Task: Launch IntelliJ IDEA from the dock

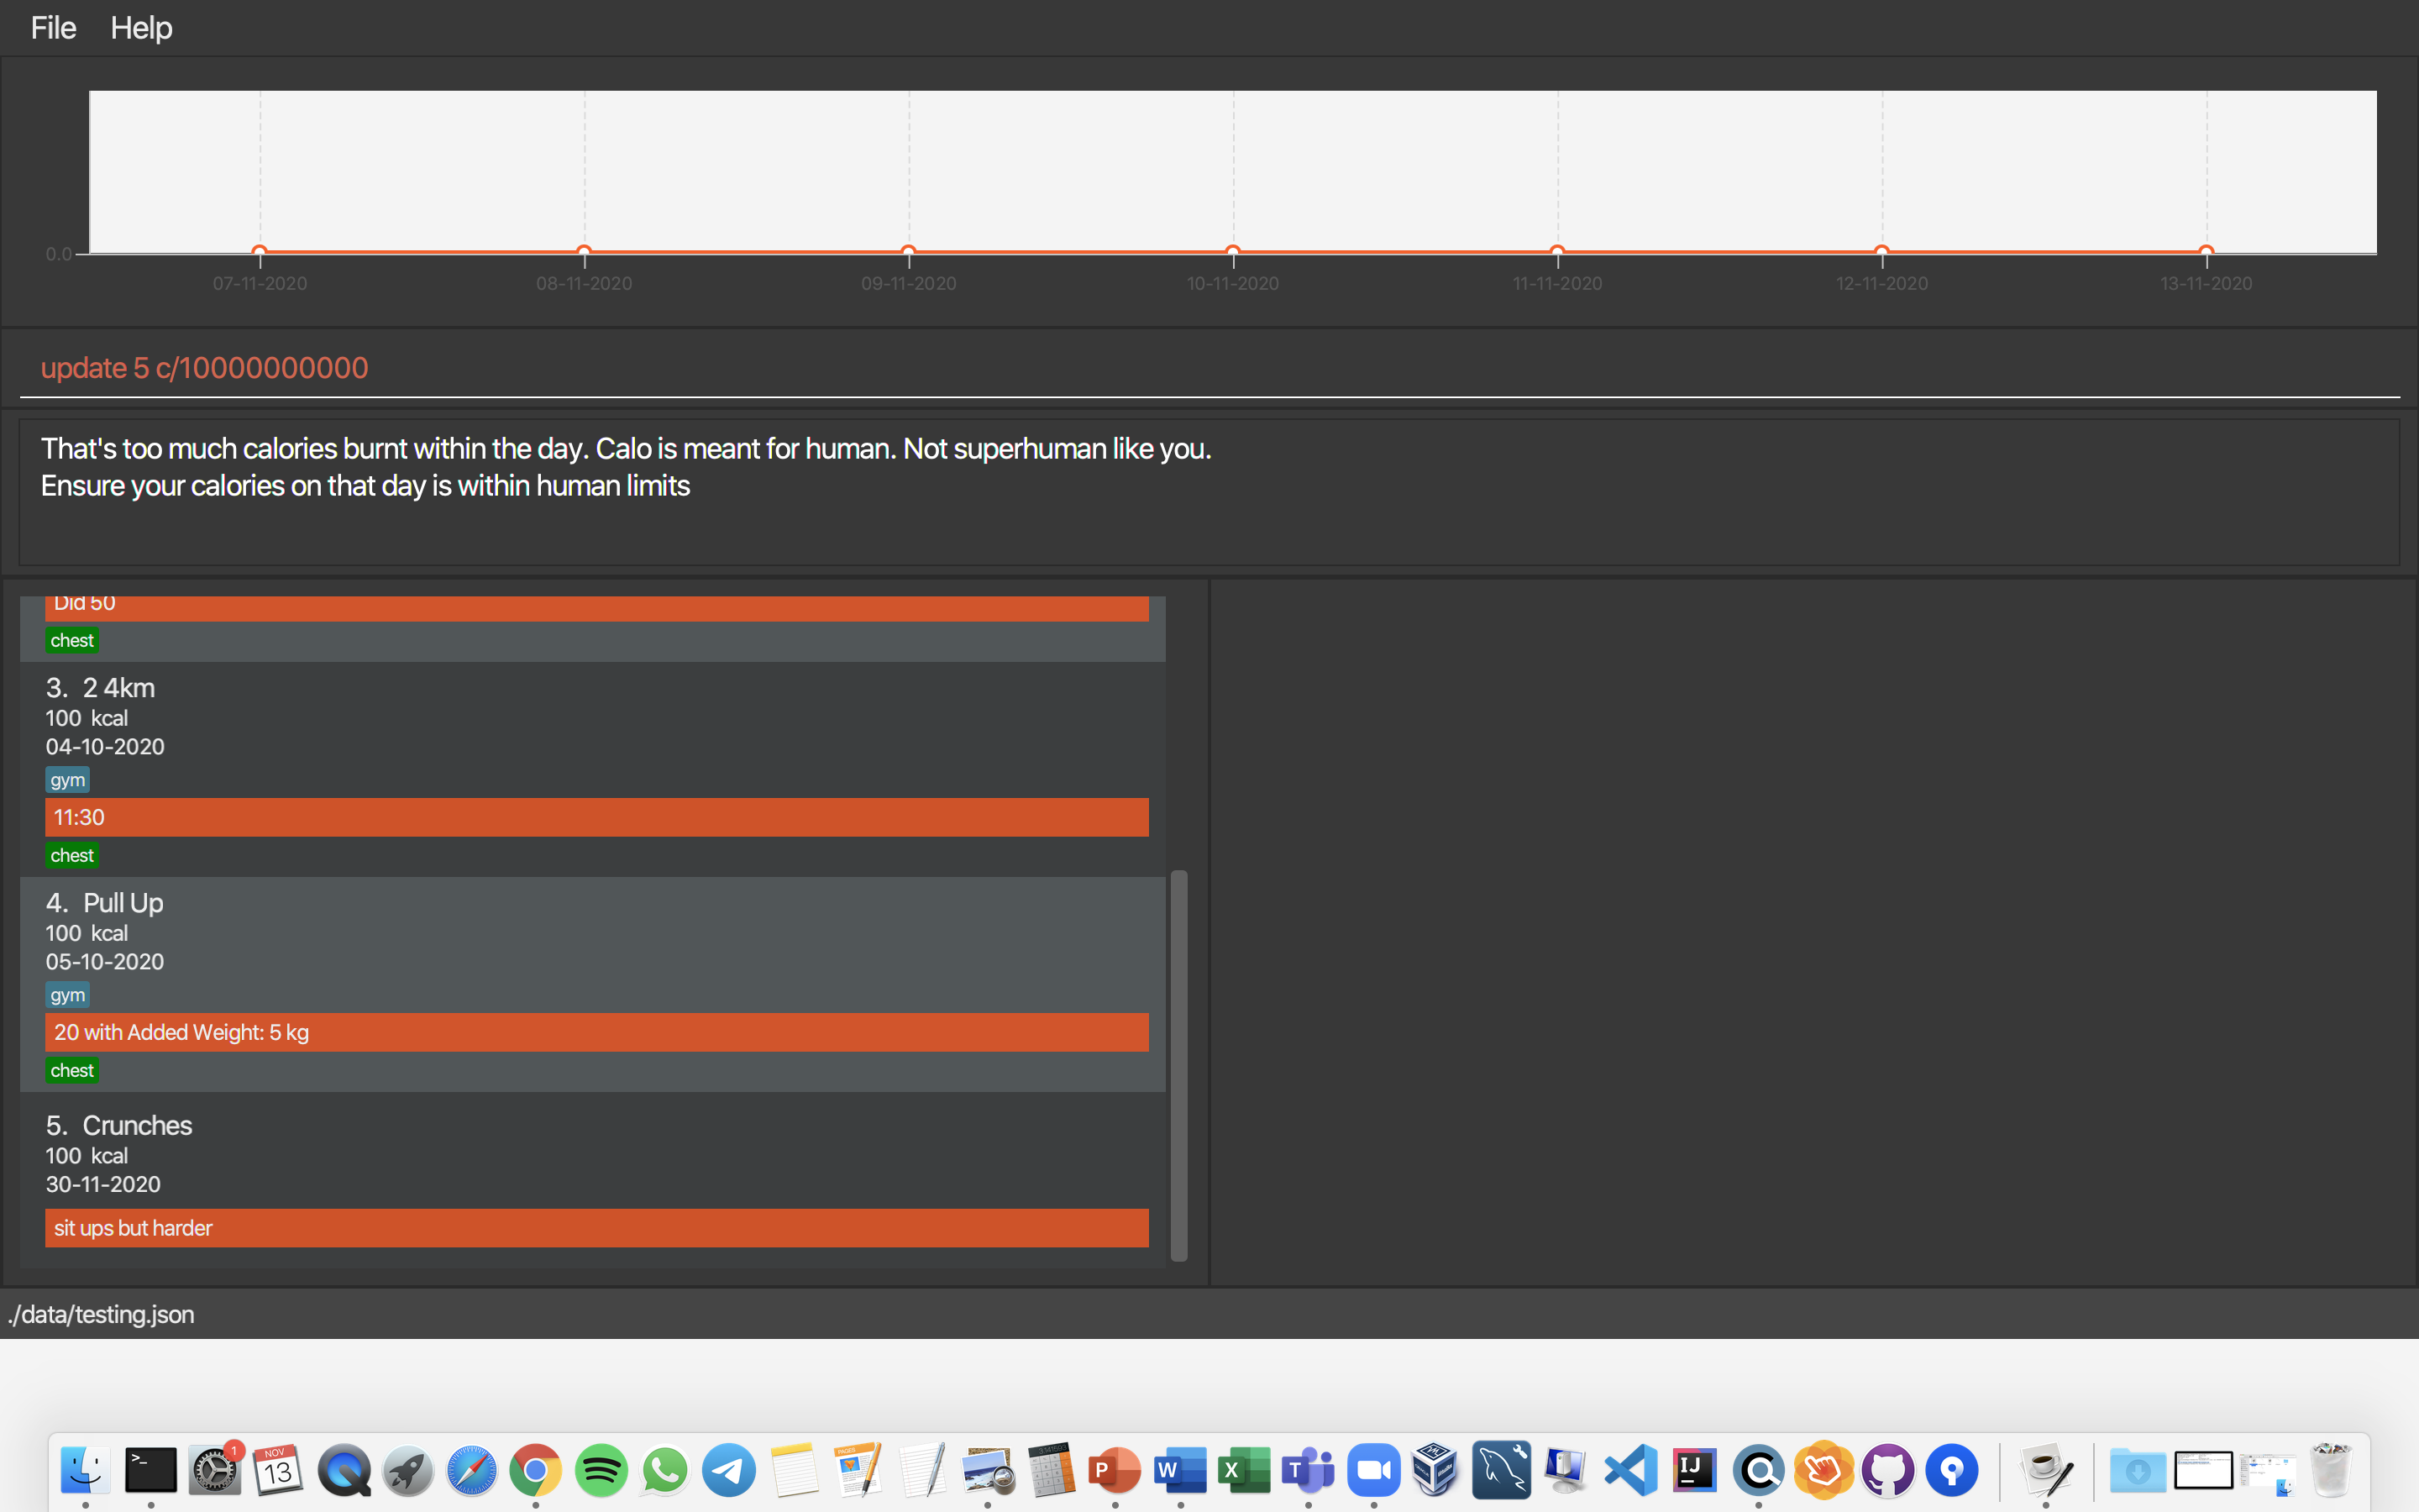Action: pyautogui.click(x=1693, y=1470)
